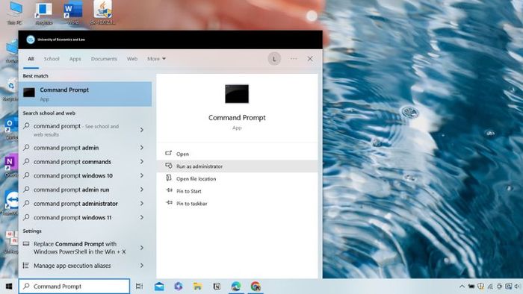The width and height of the screenshot is (523, 294).
Task: Open the Notion app on the taskbar
Action: [217, 287]
